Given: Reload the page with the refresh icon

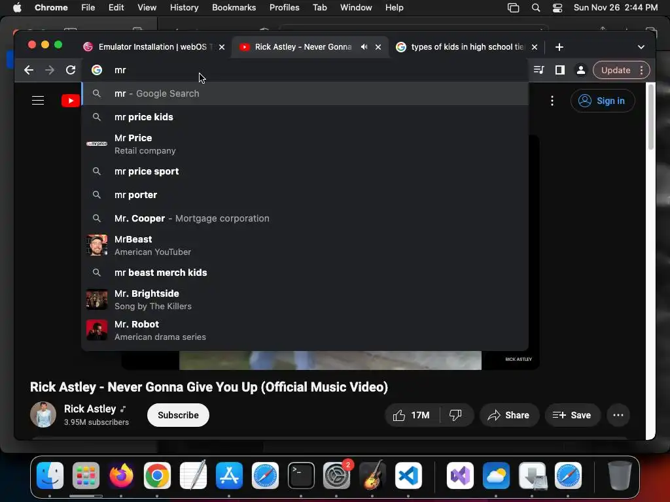Looking at the screenshot, I should point(71,70).
